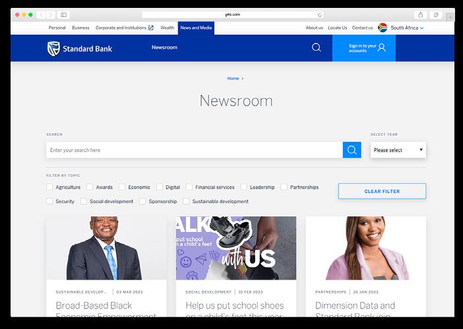Click the blue search button in Newsroom search
The width and height of the screenshot is (463, 329).
(x=352, y=150)
